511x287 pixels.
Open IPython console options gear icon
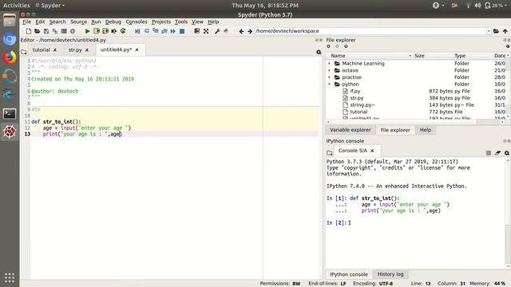pos(507,153)
